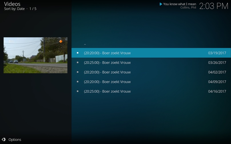The height and width of the screenshot is (144, 231).
Task: Click the 2:03 PM clock
Action: pos(214,6)
